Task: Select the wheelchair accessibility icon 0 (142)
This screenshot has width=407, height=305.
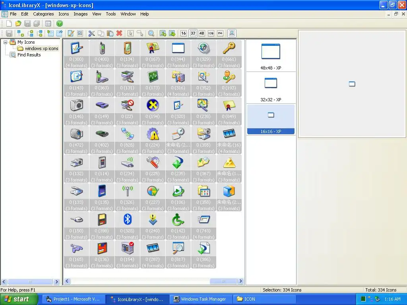Action: pyautogui.click(x=178, y=226)
